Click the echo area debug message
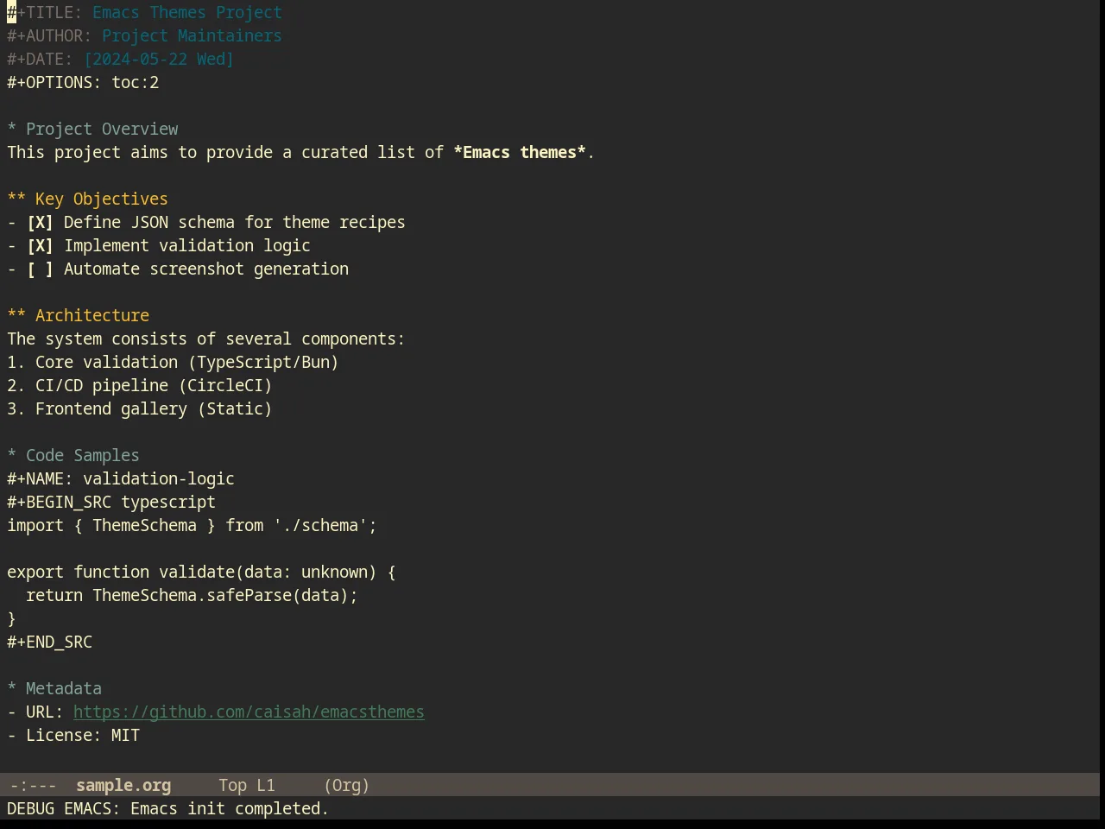Screen dimensions: 1105x829 tap(168, 809)
